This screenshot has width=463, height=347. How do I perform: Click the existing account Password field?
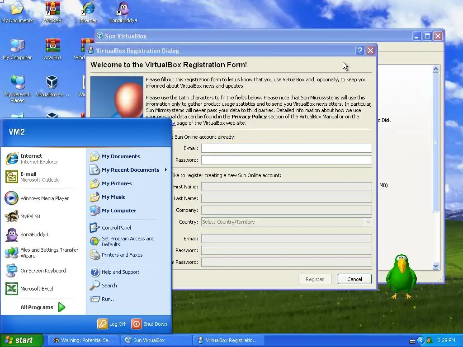point(286,160)
